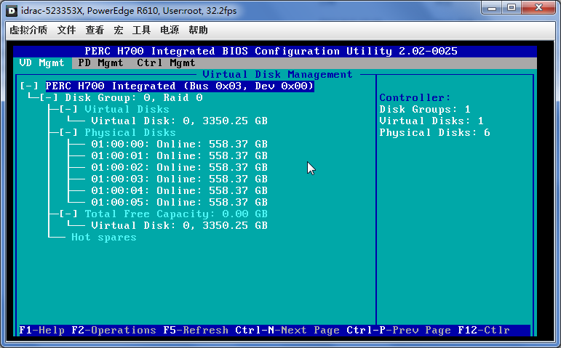Click the Virtual Disk Management panel heading

(278, 74)
